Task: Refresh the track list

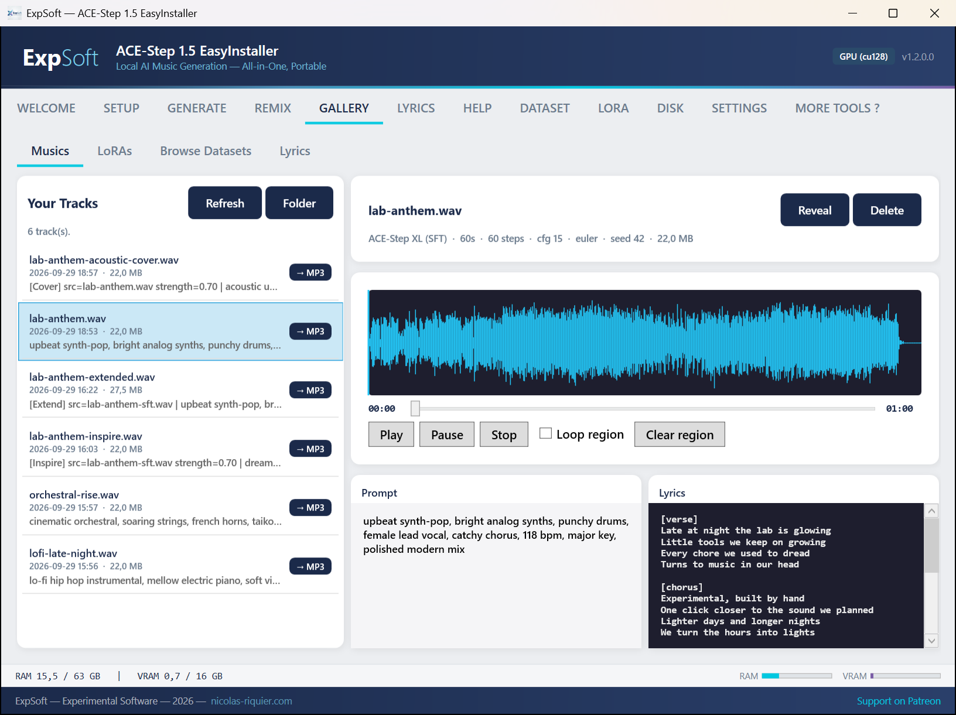Action: tap(225, 203)
